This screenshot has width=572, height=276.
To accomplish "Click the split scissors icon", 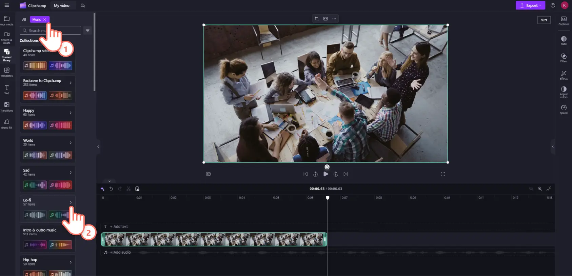I will click(x=129, y=189).
